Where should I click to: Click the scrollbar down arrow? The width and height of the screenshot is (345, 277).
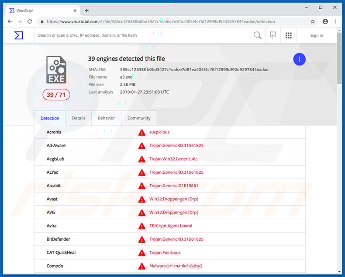339,271
